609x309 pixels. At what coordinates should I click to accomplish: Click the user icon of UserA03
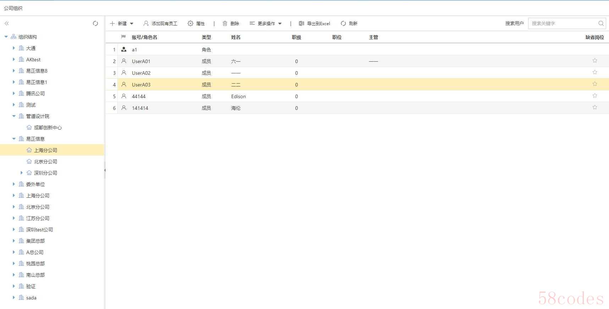124,84
